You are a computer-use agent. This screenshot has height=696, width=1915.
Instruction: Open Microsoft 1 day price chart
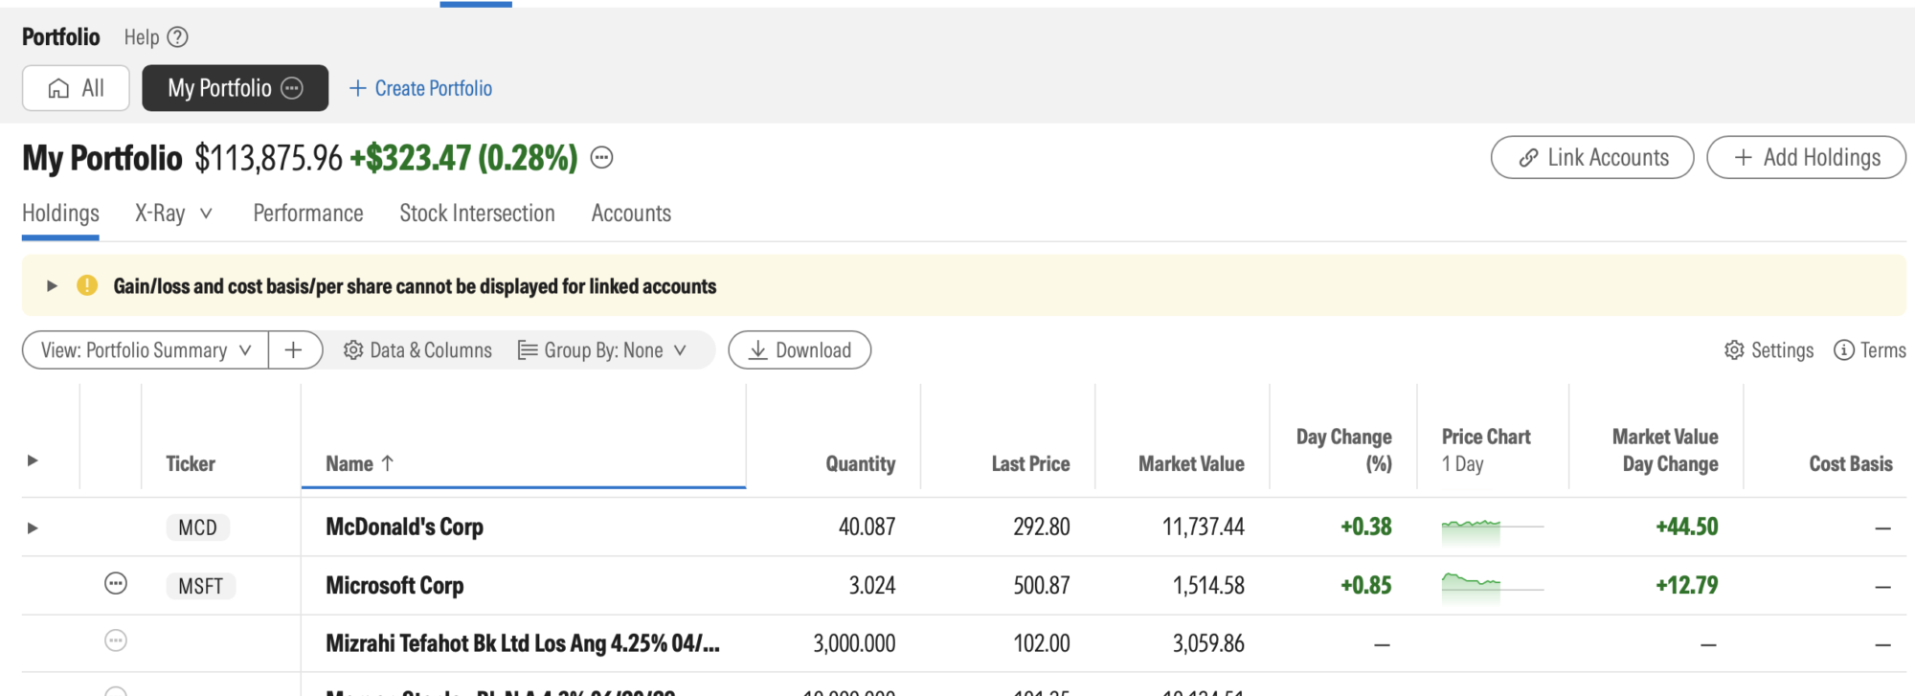pos(1492,586)
